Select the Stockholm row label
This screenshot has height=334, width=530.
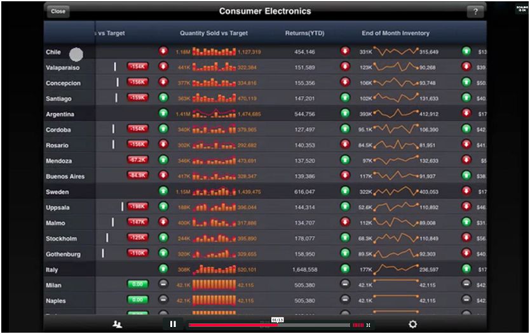click(61, 238)
